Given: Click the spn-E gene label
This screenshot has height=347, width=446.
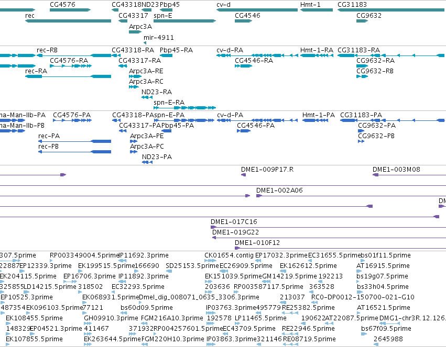Looking at the screenshot, I should (x=163, y=16).
